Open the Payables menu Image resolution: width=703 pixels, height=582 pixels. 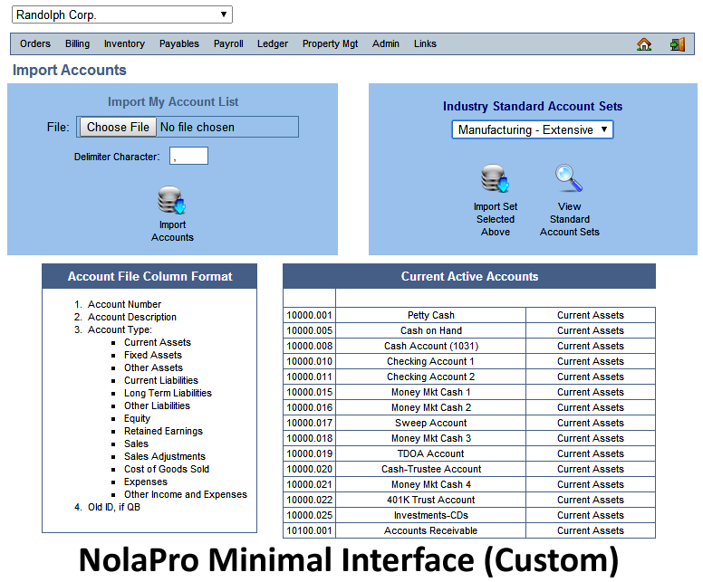(179, 43)
